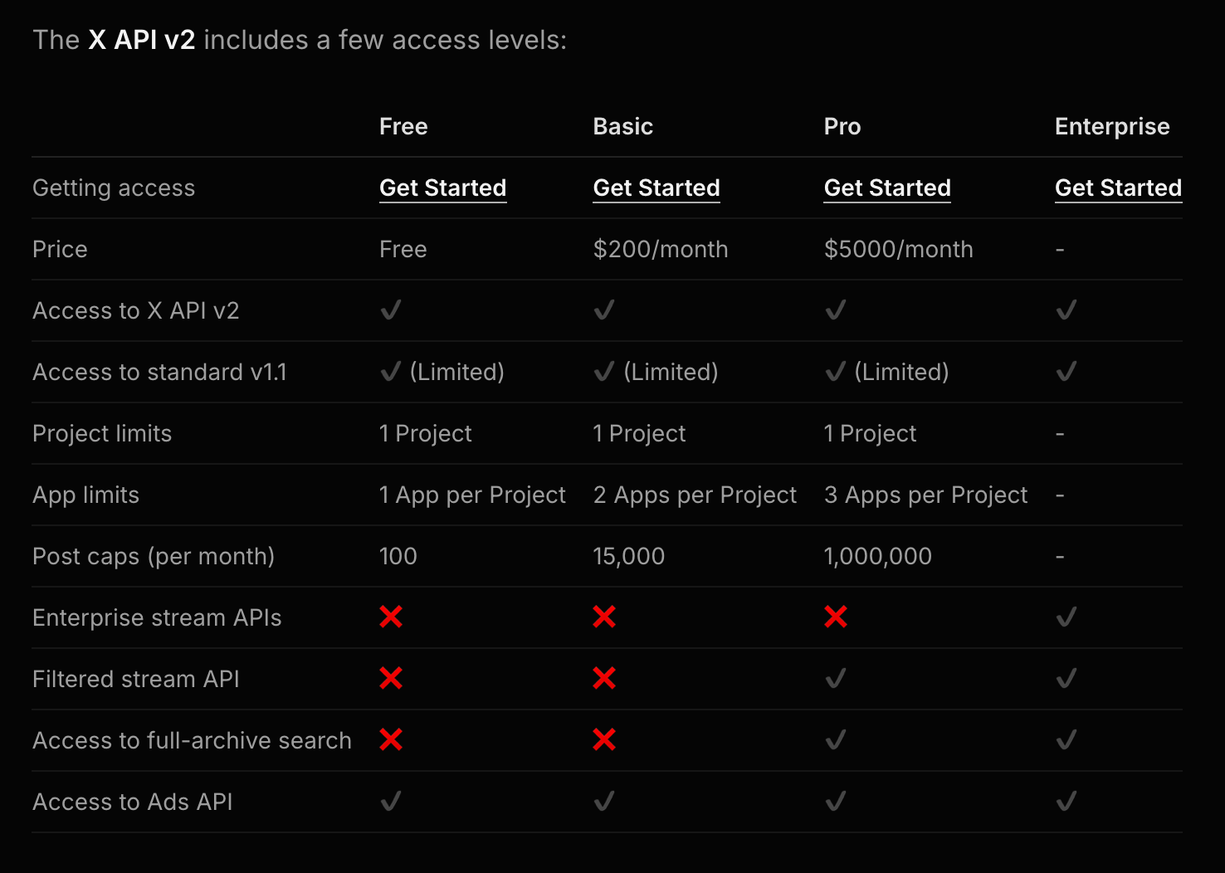Screen dimensions: 1225x873
Task: Click Basic checkmark for X API v2 access
Action: click(604, 310)
